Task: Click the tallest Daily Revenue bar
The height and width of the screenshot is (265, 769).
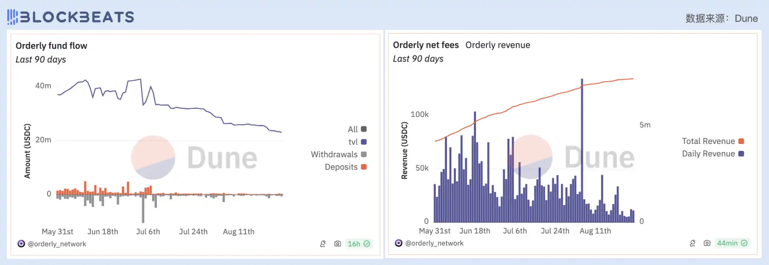Action: [x=582, y=153]
